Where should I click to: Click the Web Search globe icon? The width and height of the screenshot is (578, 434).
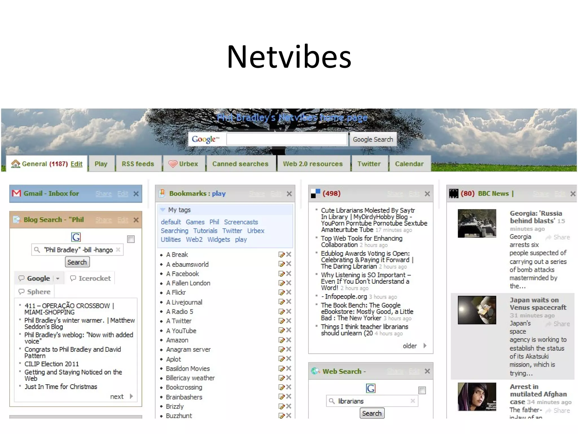(x=315, y=371)
